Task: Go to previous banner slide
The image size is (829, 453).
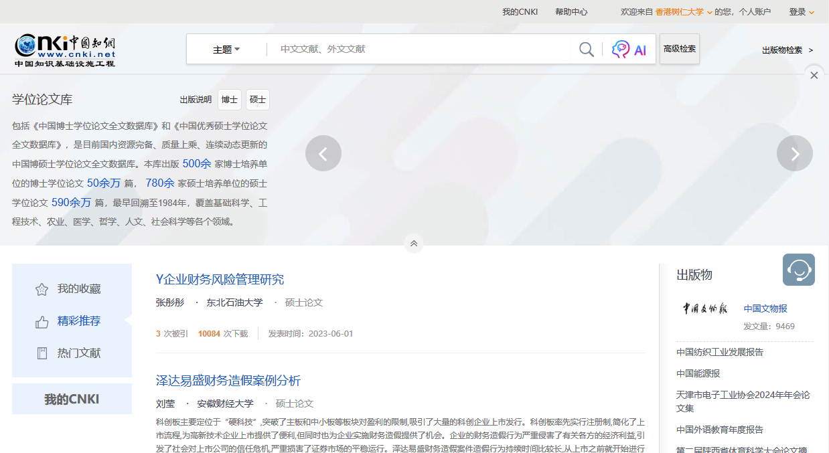Action: coord(323,153)
